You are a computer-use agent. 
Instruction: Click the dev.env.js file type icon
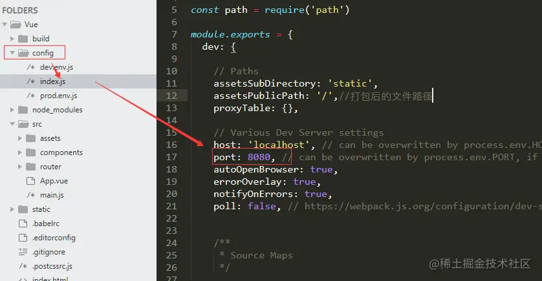point(31,67)
